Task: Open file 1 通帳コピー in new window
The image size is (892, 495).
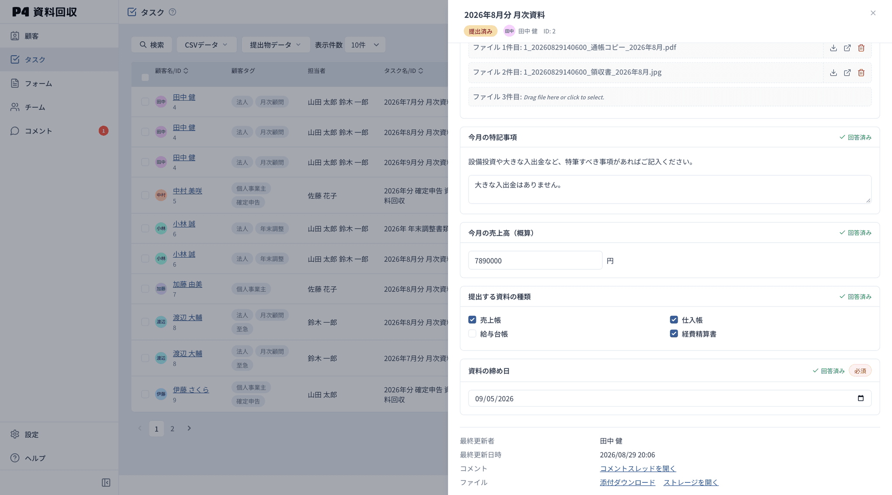Action: (x=847, y=48)
